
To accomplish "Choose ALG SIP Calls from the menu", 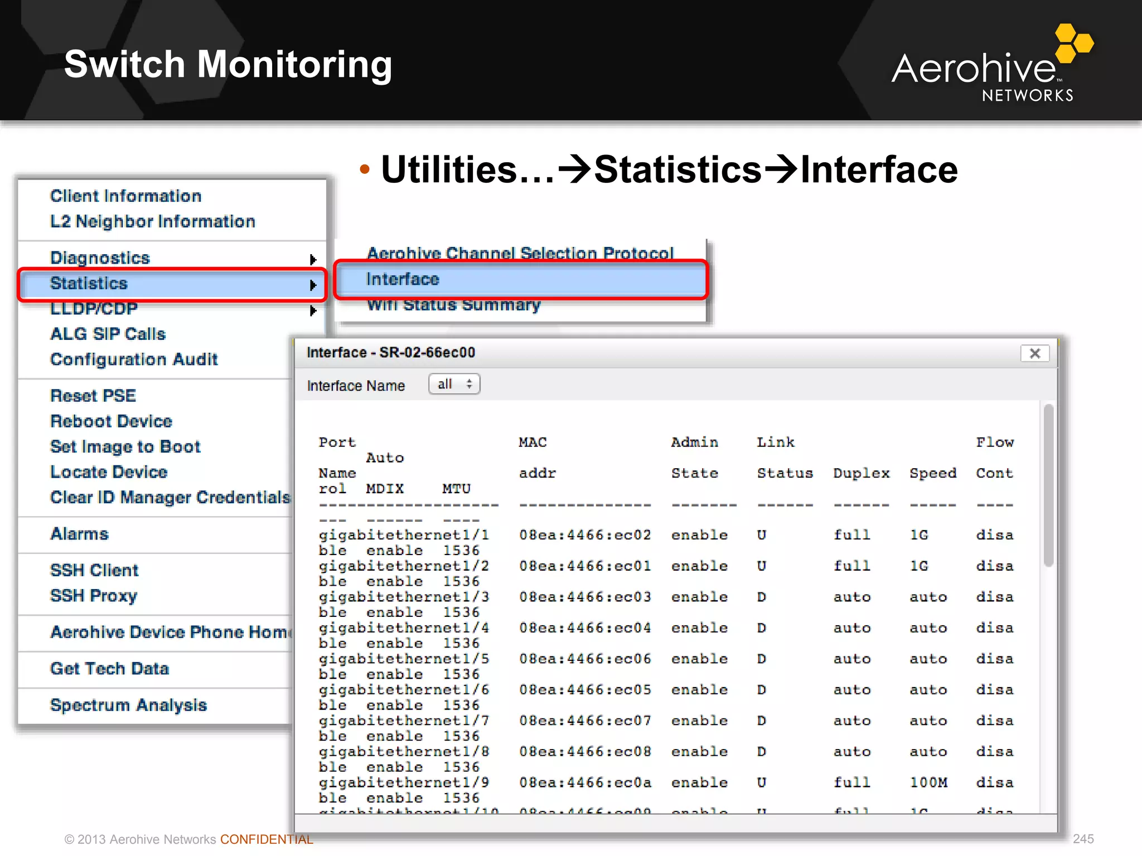I will (108, 334).
